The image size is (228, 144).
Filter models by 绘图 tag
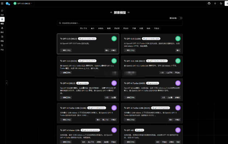click(141, 29)
